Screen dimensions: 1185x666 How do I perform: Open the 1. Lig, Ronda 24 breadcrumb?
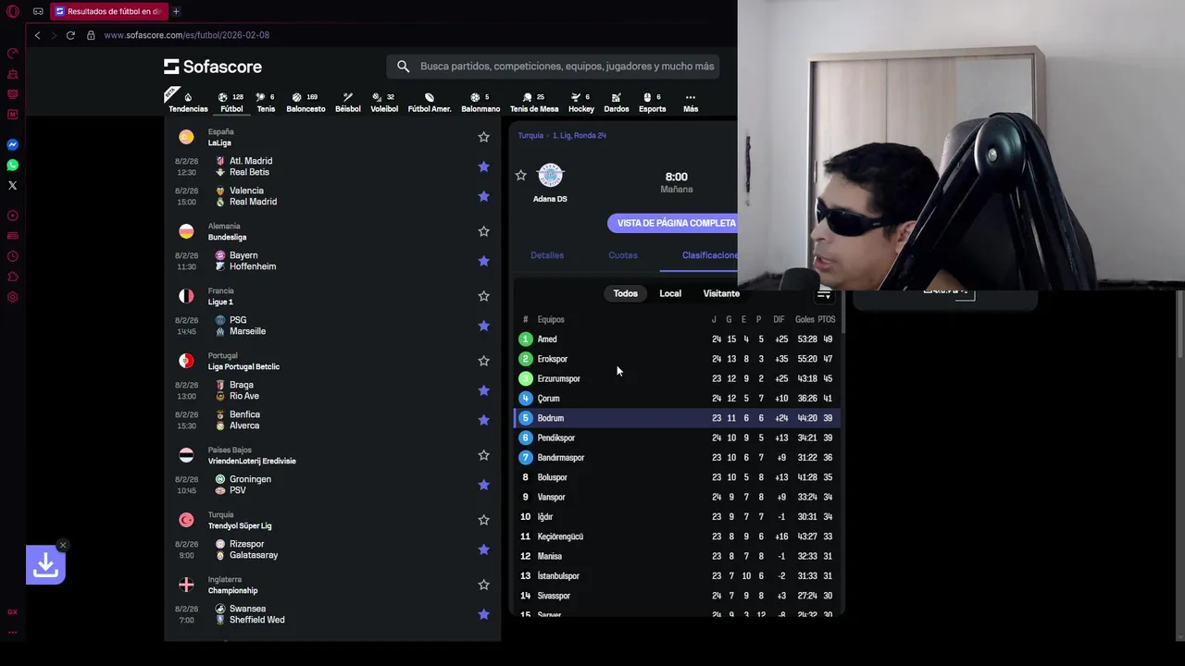580,135
